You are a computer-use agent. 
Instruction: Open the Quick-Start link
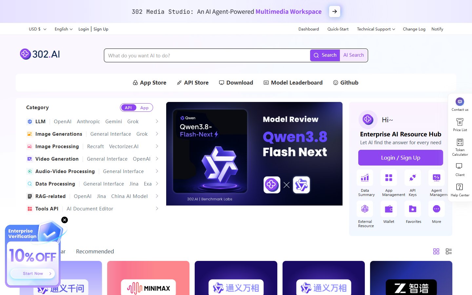pos(338,29)
